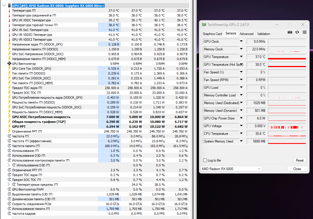
Task: Click Memory Used (Dedicated) value 1029 MB
Action: tap(257, 103)
